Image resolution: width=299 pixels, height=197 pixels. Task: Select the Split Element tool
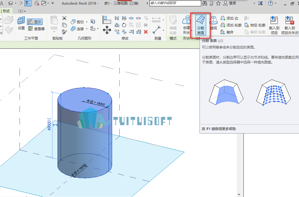tap(131, 18)
